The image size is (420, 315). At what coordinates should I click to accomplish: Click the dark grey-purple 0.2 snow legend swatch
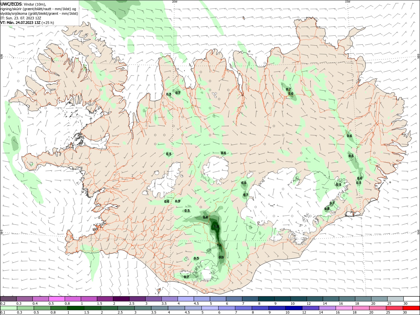tap(8, 299)
